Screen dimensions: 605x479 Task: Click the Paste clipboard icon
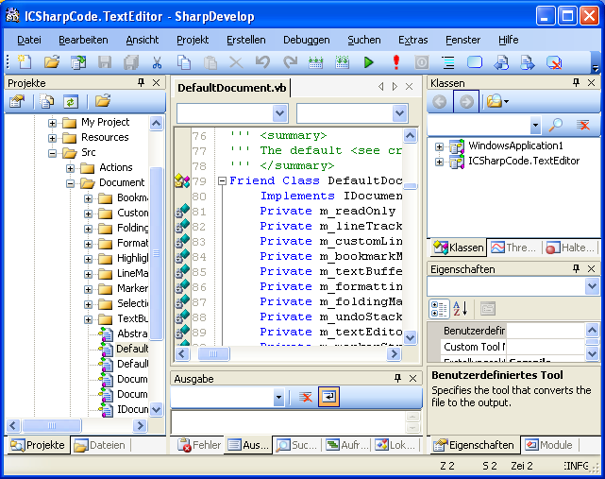210,62
